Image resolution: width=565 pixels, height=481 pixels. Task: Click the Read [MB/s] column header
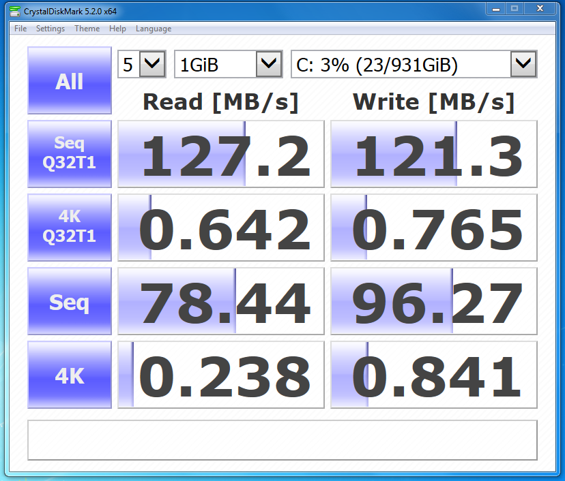click(221, 102)
